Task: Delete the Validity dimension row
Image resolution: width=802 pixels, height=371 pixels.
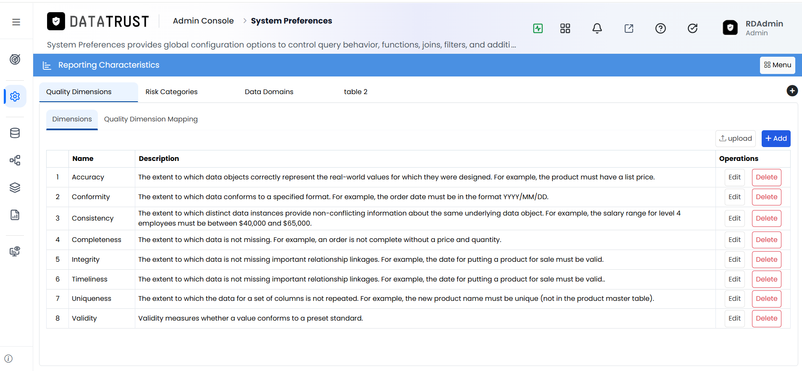Action: [766, 318]
